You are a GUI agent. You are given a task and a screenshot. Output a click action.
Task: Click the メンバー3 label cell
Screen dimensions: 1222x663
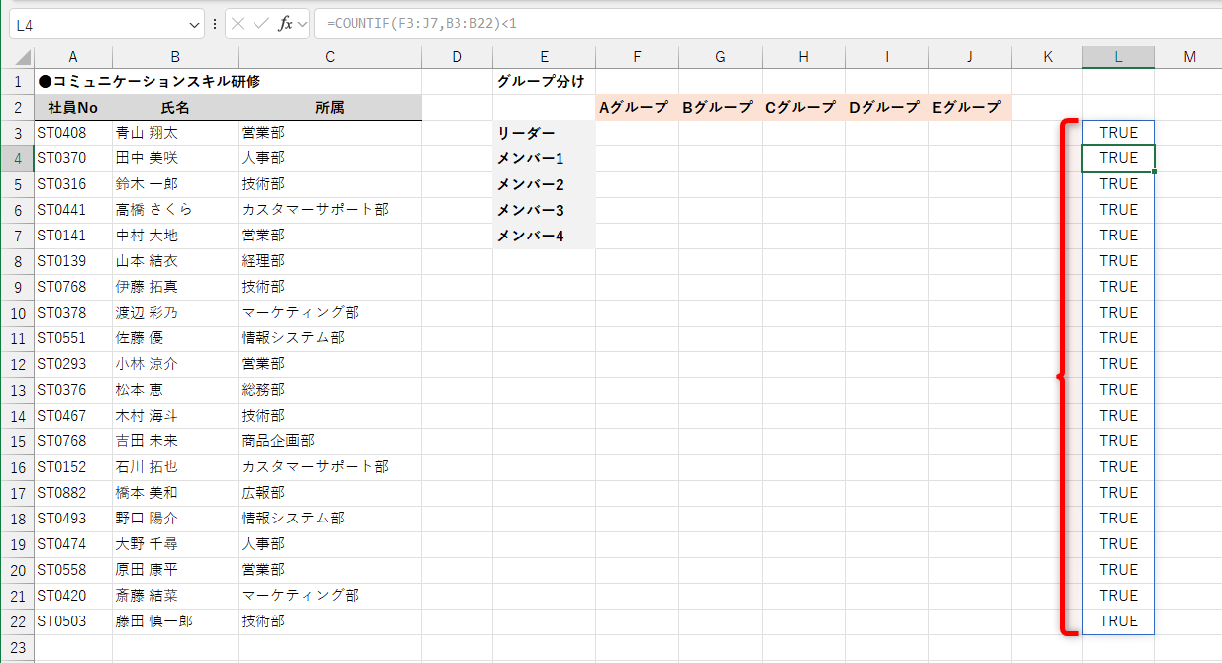[x=544, y=210]
